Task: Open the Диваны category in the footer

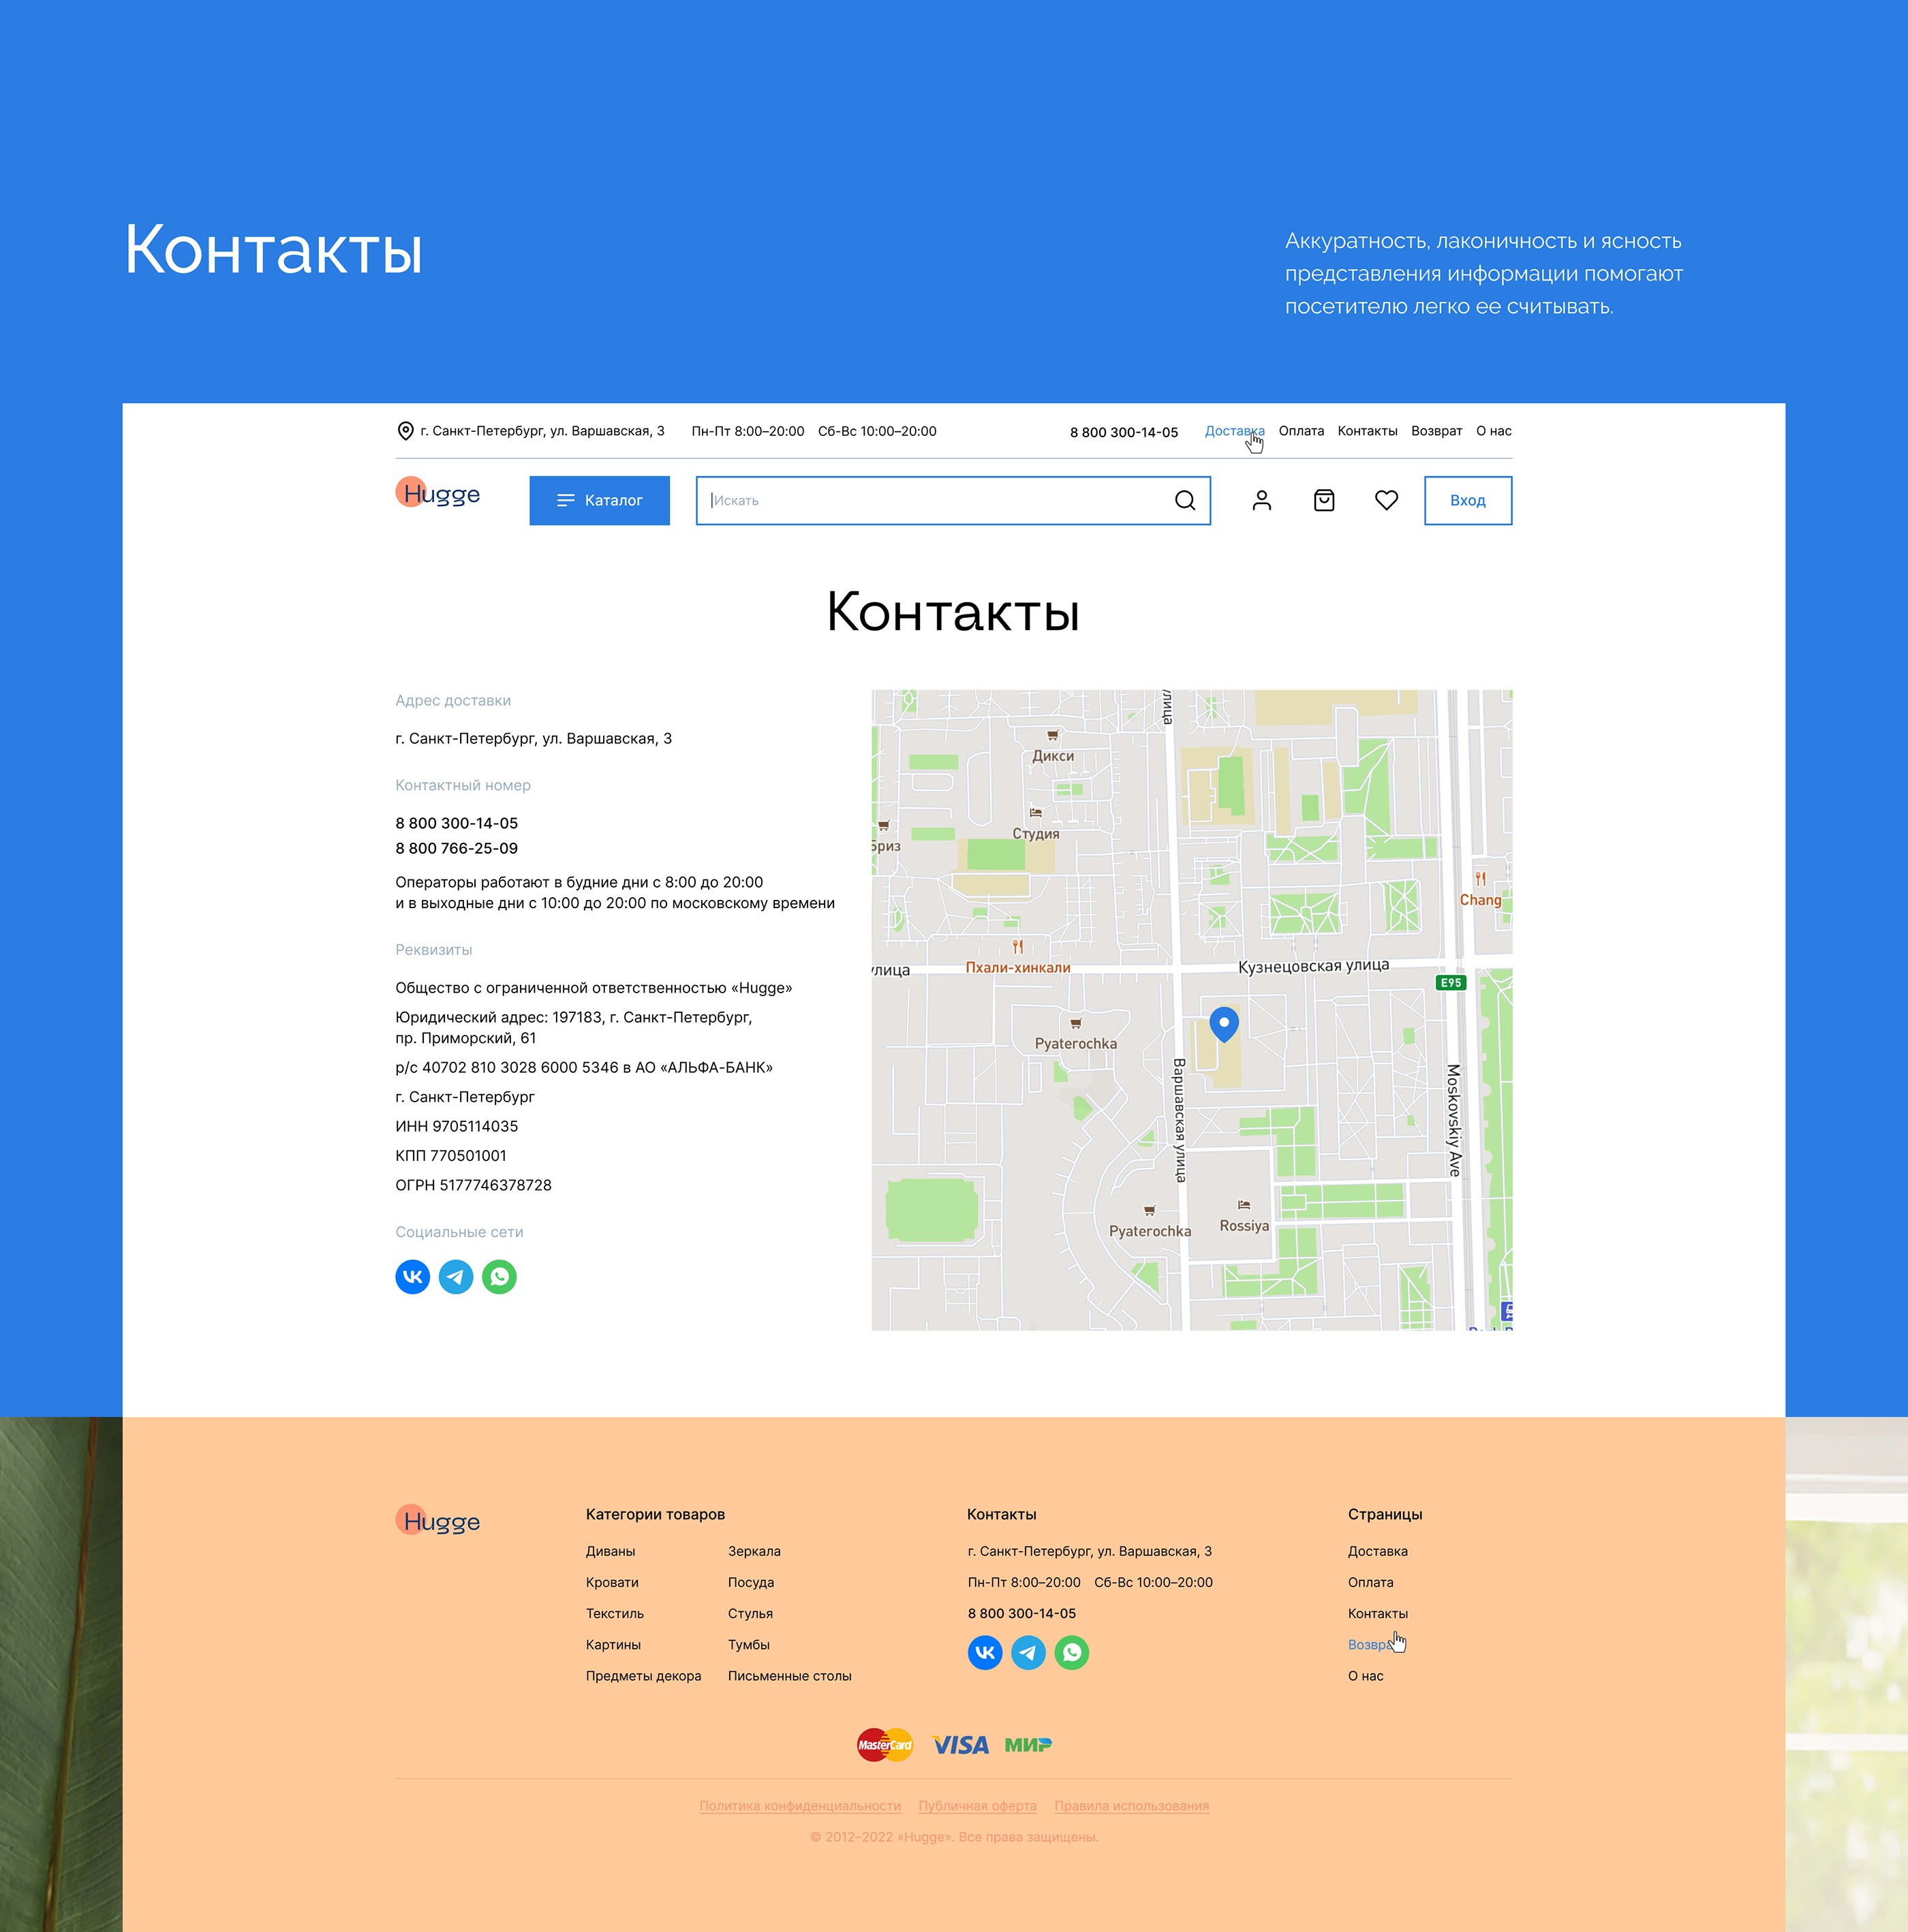Action: (611, 1551)
